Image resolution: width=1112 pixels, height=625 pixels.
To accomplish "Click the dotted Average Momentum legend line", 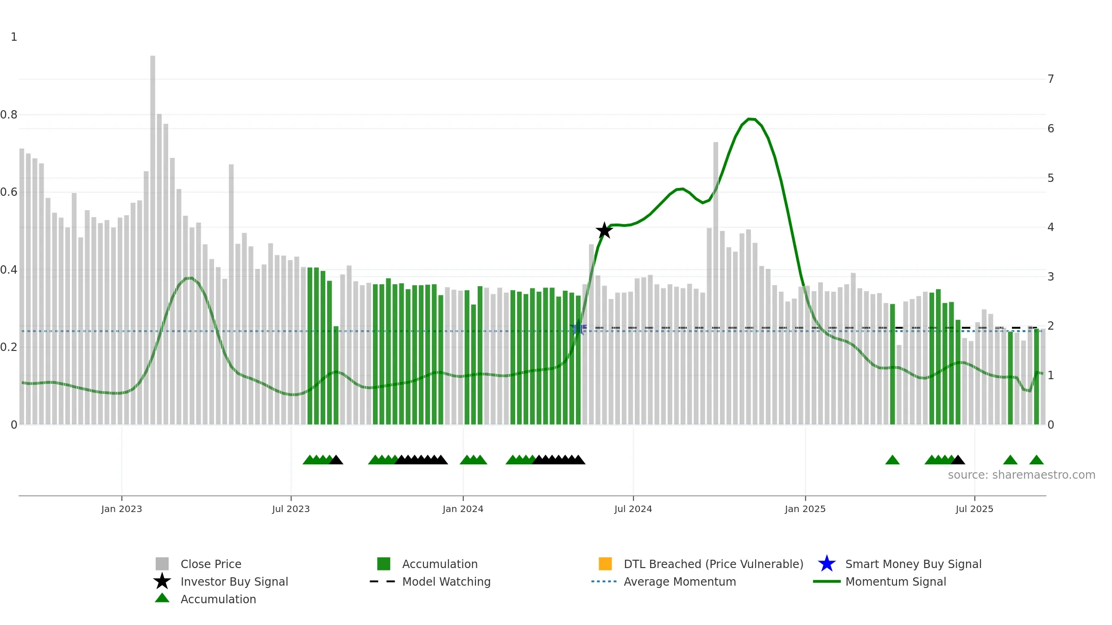I will (604, 581).
